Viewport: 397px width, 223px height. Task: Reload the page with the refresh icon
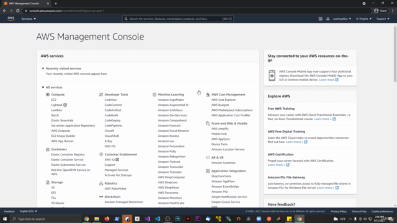18,11
